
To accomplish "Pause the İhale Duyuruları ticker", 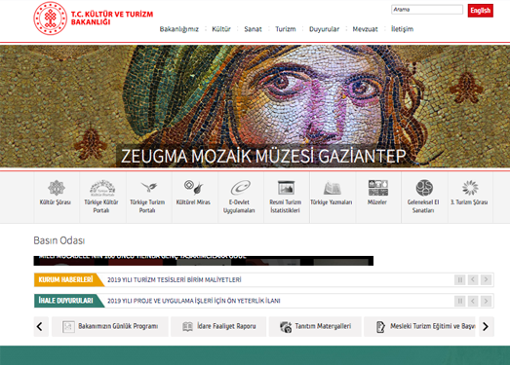I will coord(459,301).
